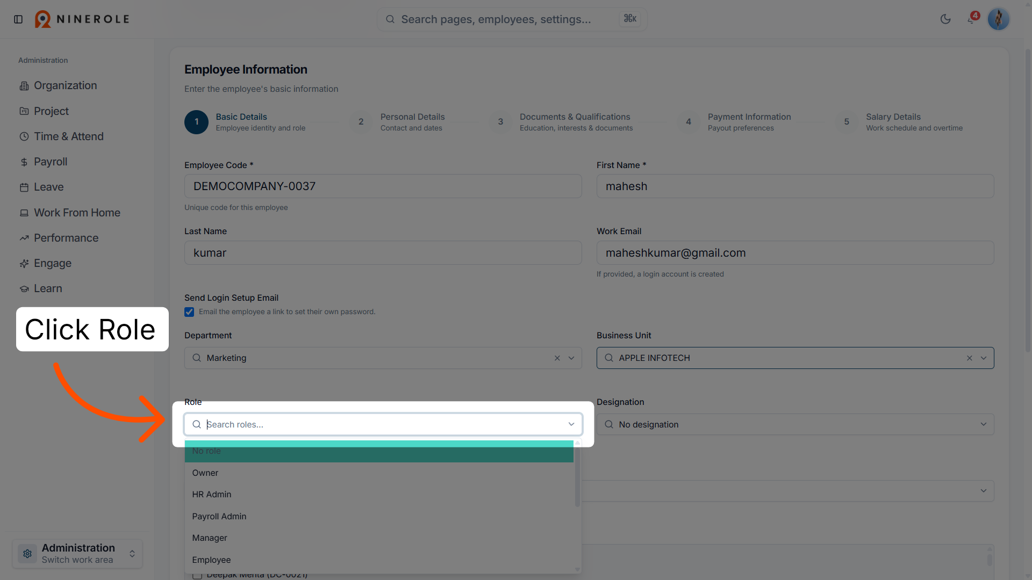Toggle the sidebar collapse icon
The height and width of the screenshot is (580, 1032).
tap(18, 19)
